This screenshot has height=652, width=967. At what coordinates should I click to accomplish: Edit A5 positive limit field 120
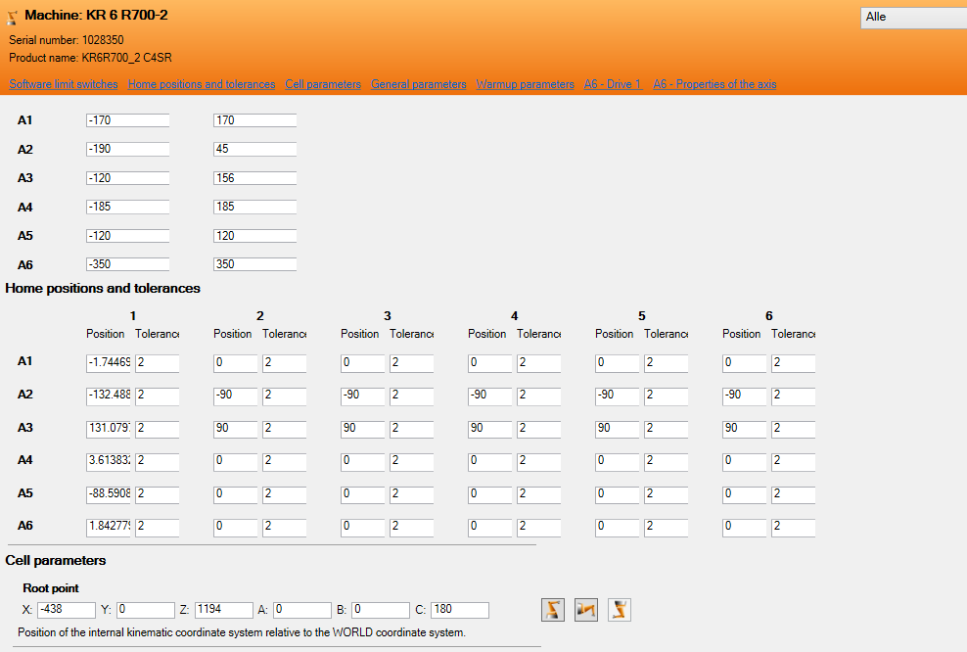(x=254, y=236)
